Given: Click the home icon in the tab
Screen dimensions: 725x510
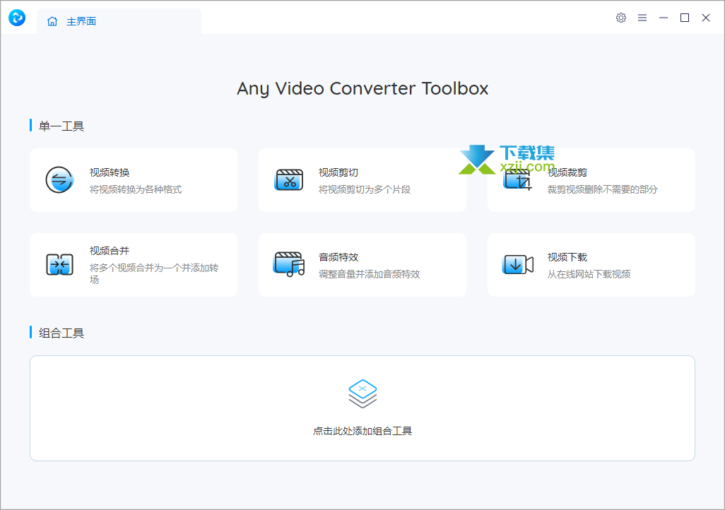Looking at the screenshot, I should [52, 21].
